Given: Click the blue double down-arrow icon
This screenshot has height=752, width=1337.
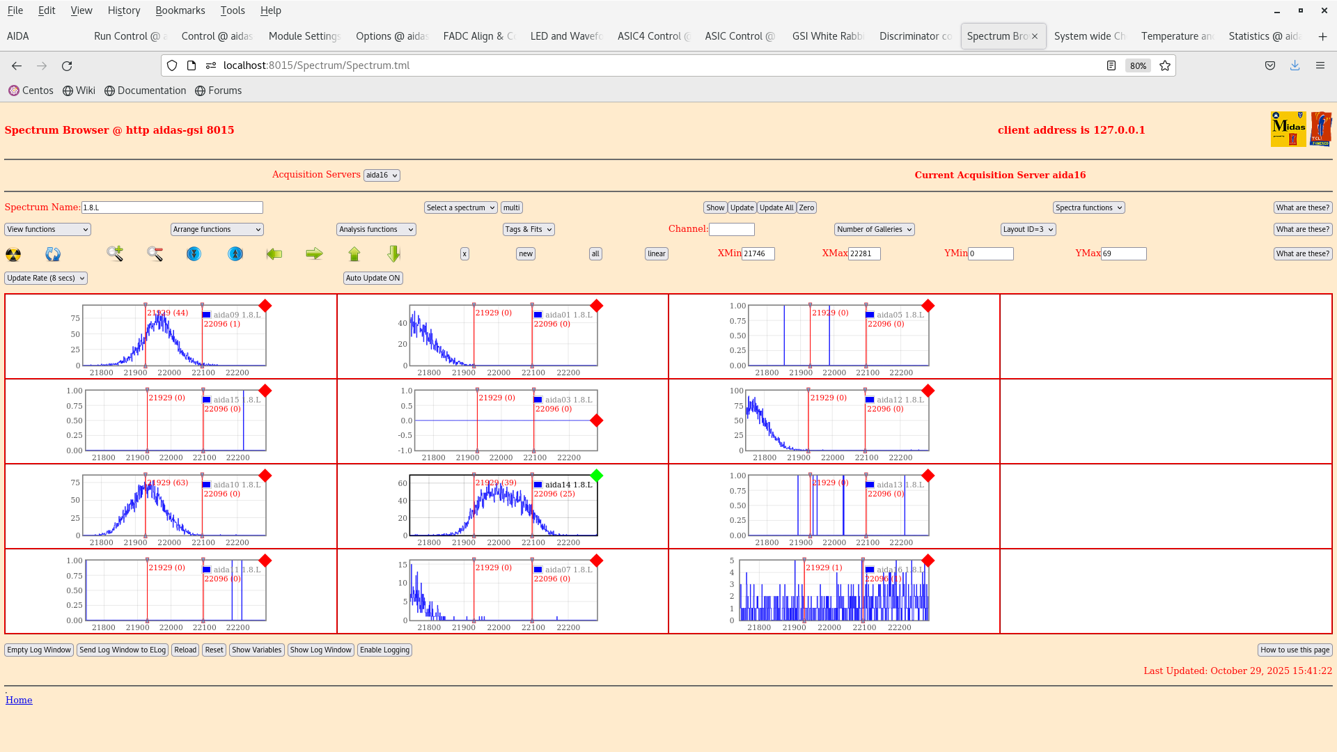Looking at the screenshot, I should coord(193,254).
